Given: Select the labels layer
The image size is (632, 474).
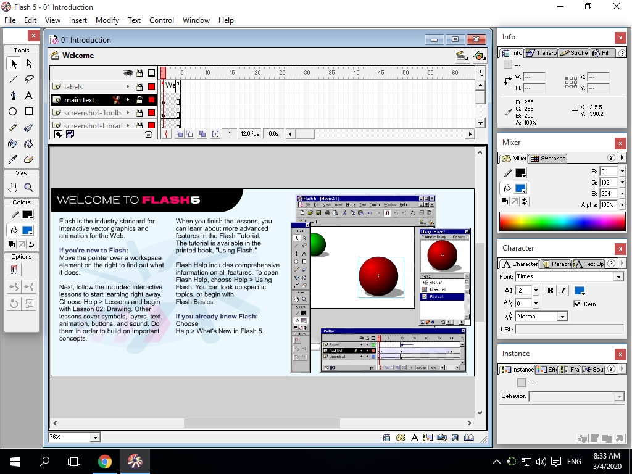Looking at the screenshot, I should 73,86.
